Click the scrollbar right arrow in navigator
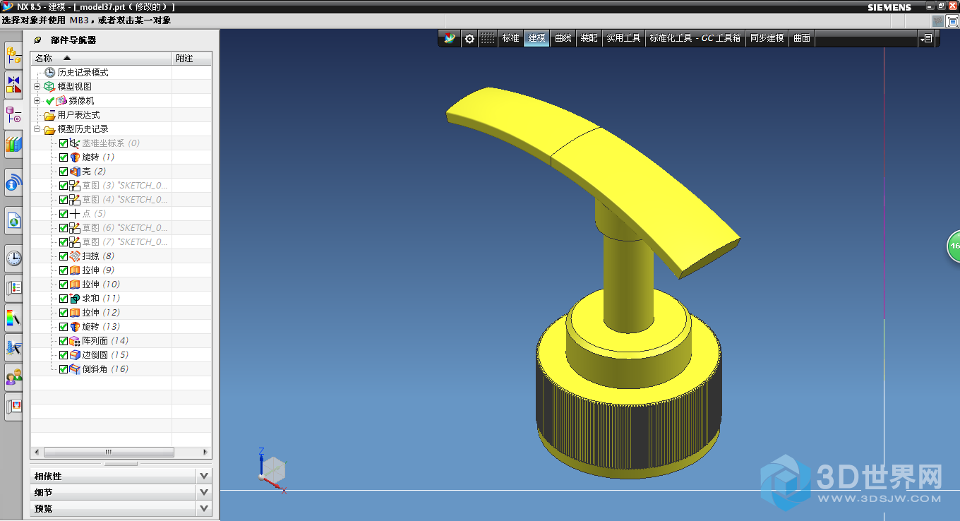 coord(206,453)
